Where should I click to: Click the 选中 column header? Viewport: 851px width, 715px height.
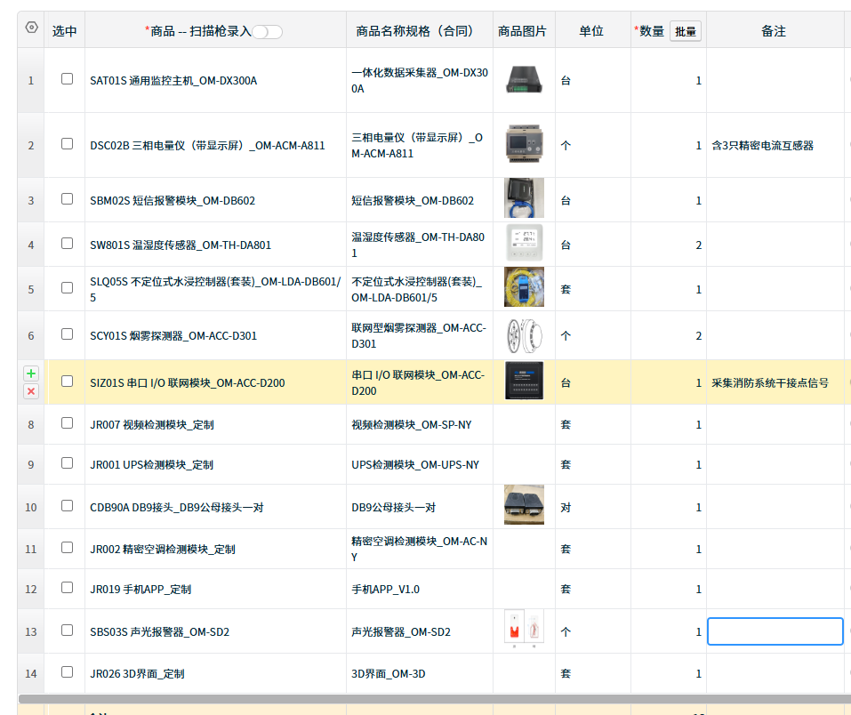65,31
